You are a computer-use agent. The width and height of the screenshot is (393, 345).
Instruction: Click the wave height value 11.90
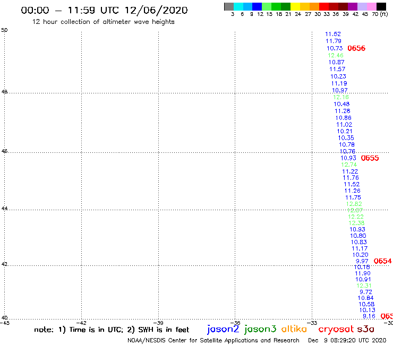[x=362, y=273]
